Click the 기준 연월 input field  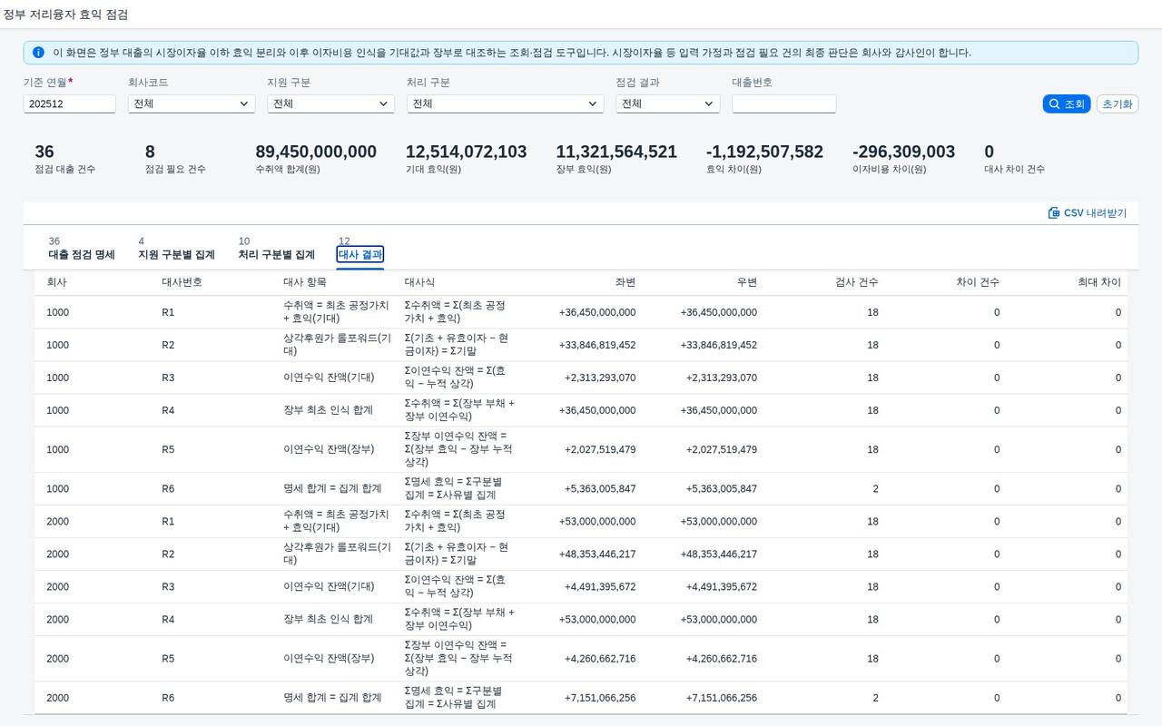(x=70, y=103)
